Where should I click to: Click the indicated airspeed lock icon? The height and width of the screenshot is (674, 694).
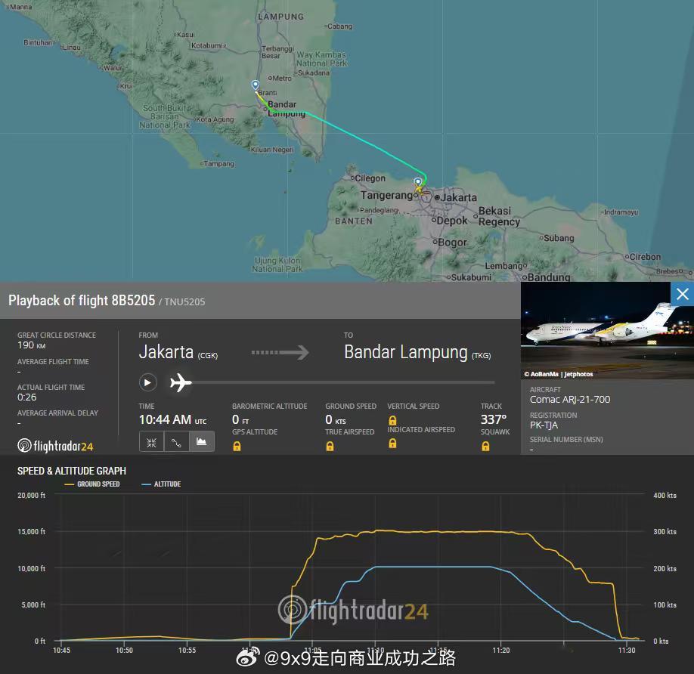click(x=392, y=443)
